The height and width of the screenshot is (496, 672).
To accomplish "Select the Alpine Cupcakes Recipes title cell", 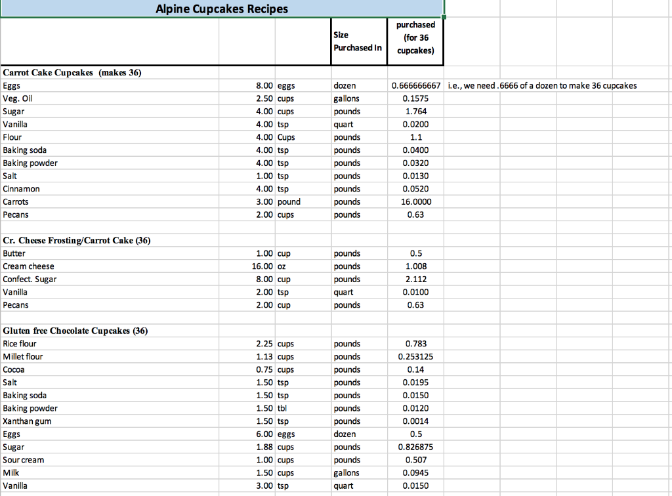I will coord(220,9).
